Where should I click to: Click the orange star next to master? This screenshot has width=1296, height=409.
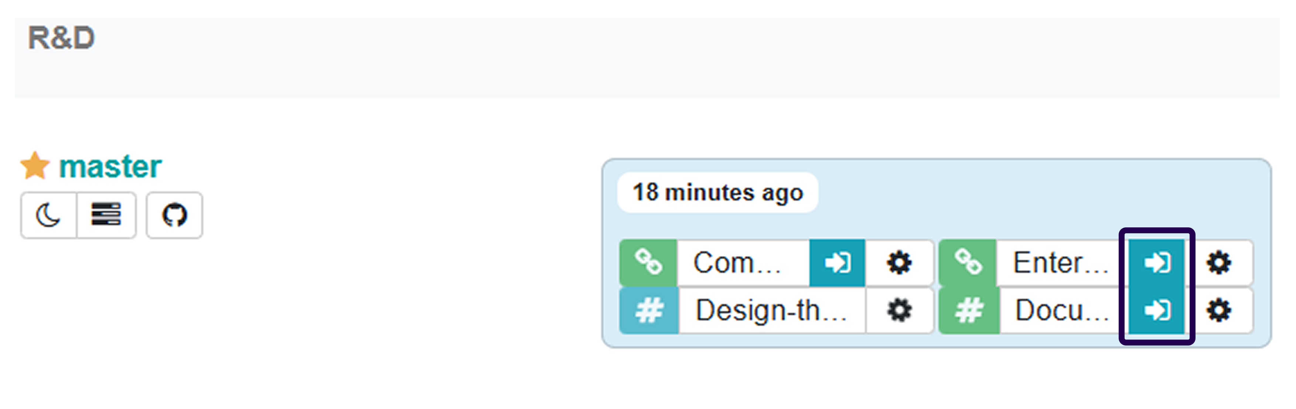[35, 166]
